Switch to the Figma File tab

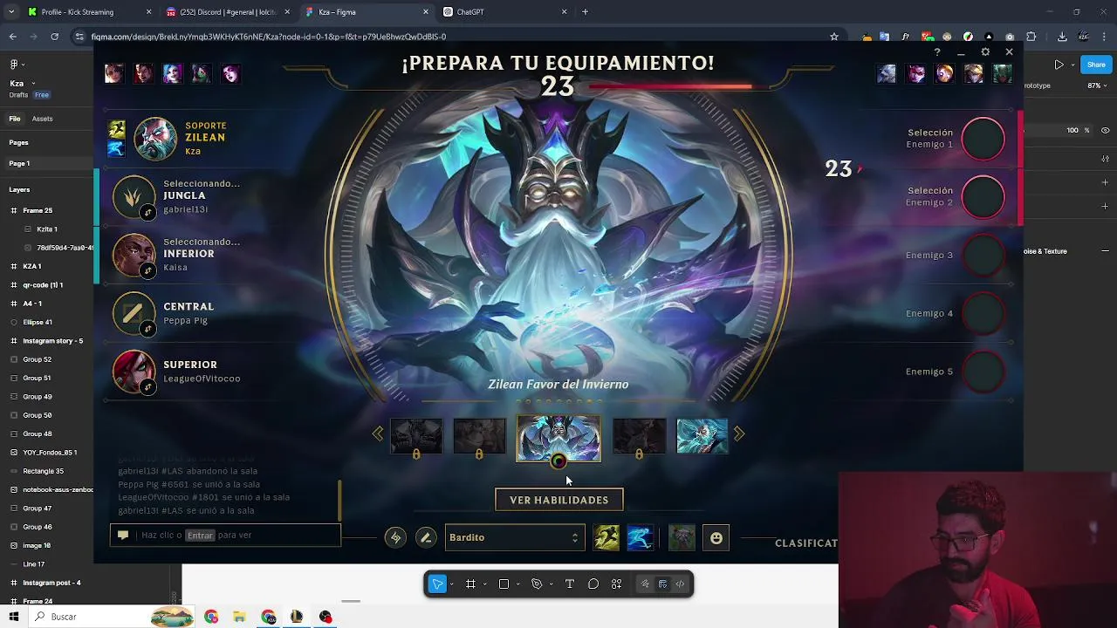coord(15,119)
